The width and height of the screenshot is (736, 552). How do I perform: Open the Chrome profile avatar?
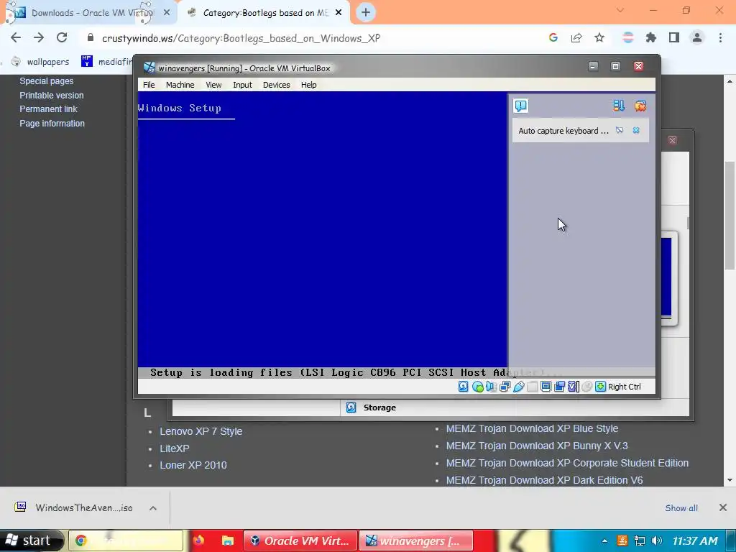pyautogui.click(x=697, y=38)
